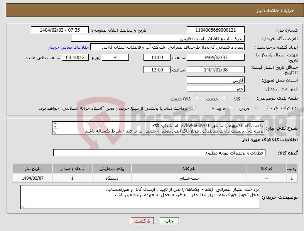Click resize handle of توضیحات خریدار textarea
The image size is (304, 231).
[22, 207]
